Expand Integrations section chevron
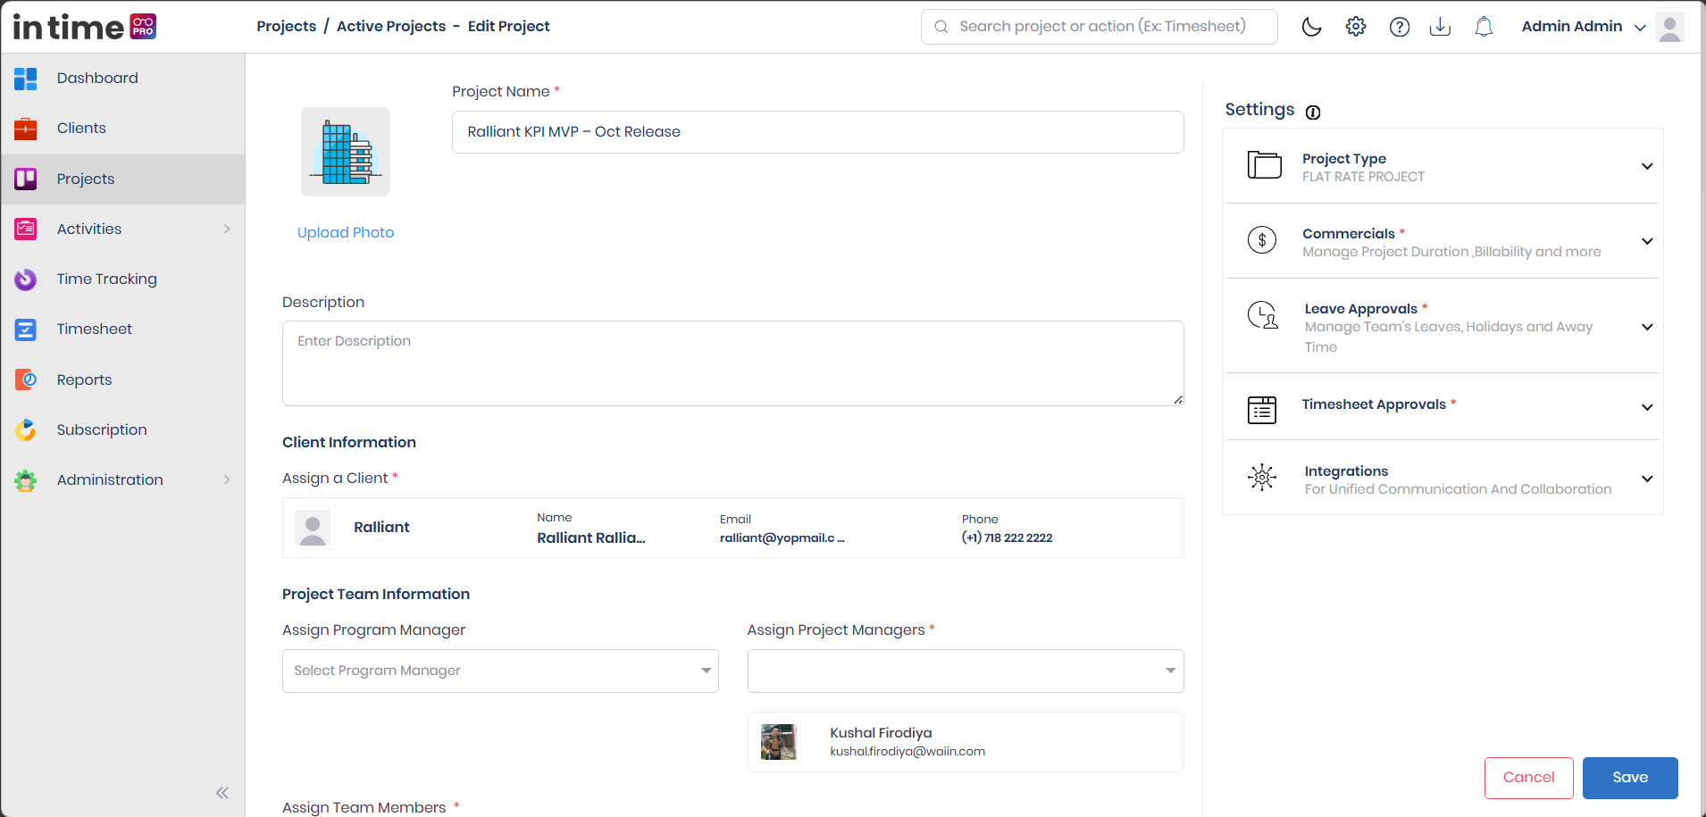This screenshot has height=817, width=1706. tap(1647, 479)
